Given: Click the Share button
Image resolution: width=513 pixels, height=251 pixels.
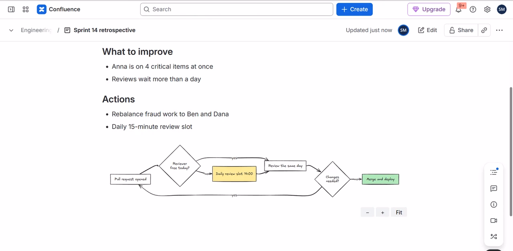Looking at the screenshot, I should coord(461,30).
